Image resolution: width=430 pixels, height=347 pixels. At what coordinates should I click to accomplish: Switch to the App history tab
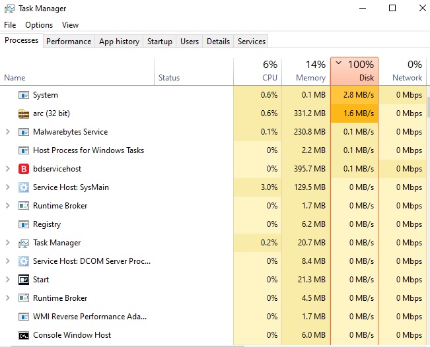(x=119, y=42)
